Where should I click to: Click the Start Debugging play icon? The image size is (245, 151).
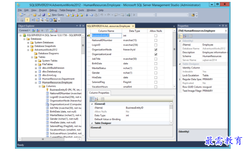click(x=134, y=15)
